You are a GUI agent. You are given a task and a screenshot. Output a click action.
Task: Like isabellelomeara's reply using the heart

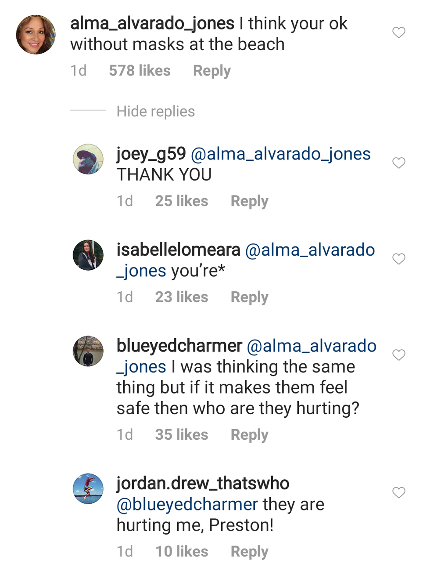point(398,259)
